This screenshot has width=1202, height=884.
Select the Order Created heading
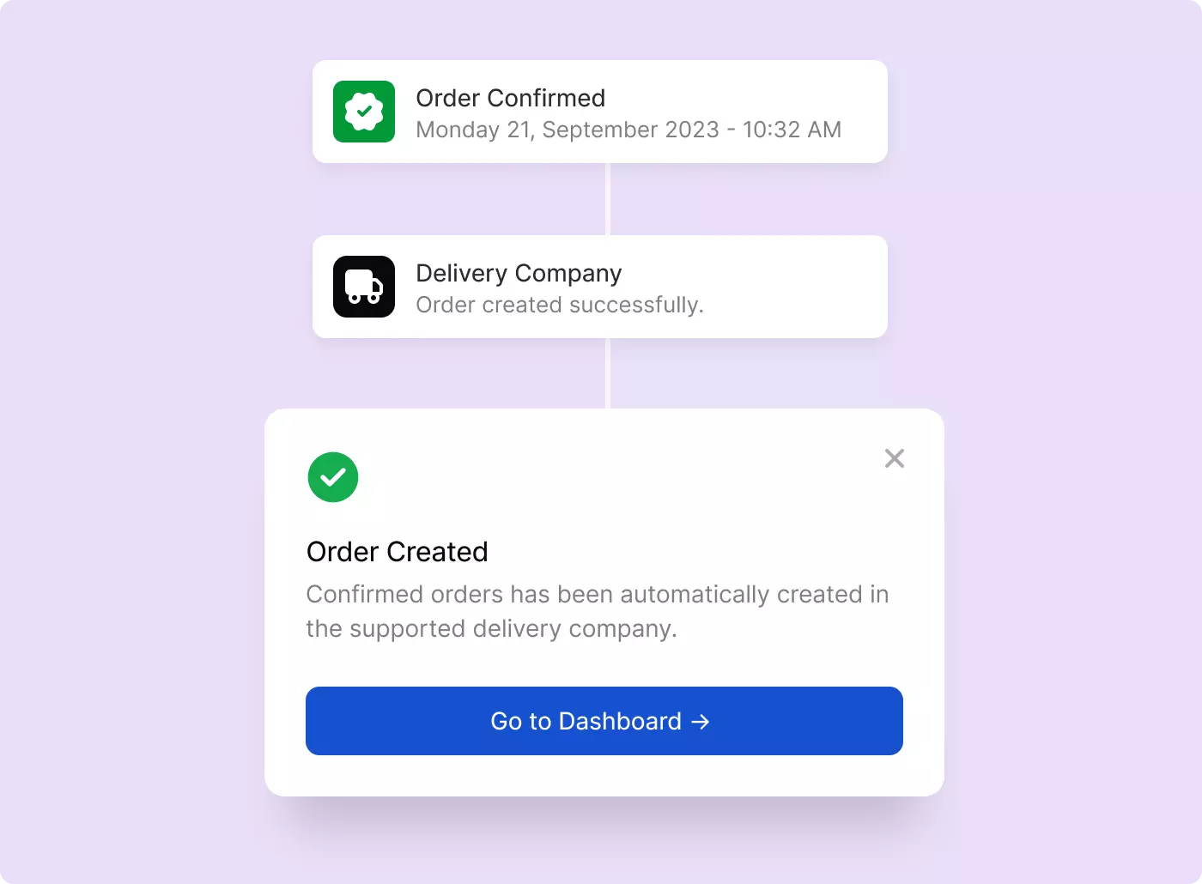pyautogui.click(x=398, y=552)
